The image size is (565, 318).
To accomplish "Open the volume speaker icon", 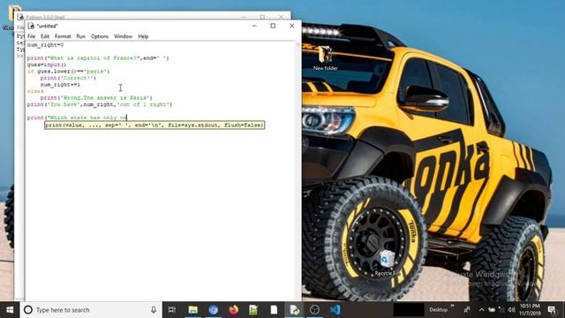I will coord(511,310).
